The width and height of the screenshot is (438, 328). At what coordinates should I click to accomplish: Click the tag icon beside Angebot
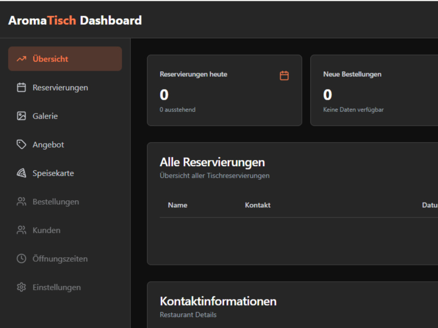click(21, 144)
